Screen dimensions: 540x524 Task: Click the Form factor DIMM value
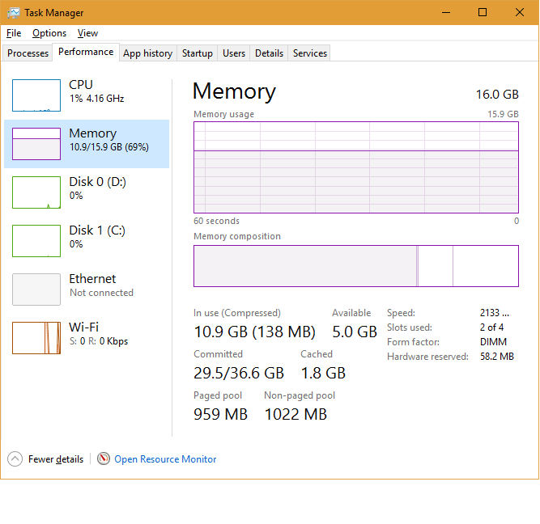(493, 342)
